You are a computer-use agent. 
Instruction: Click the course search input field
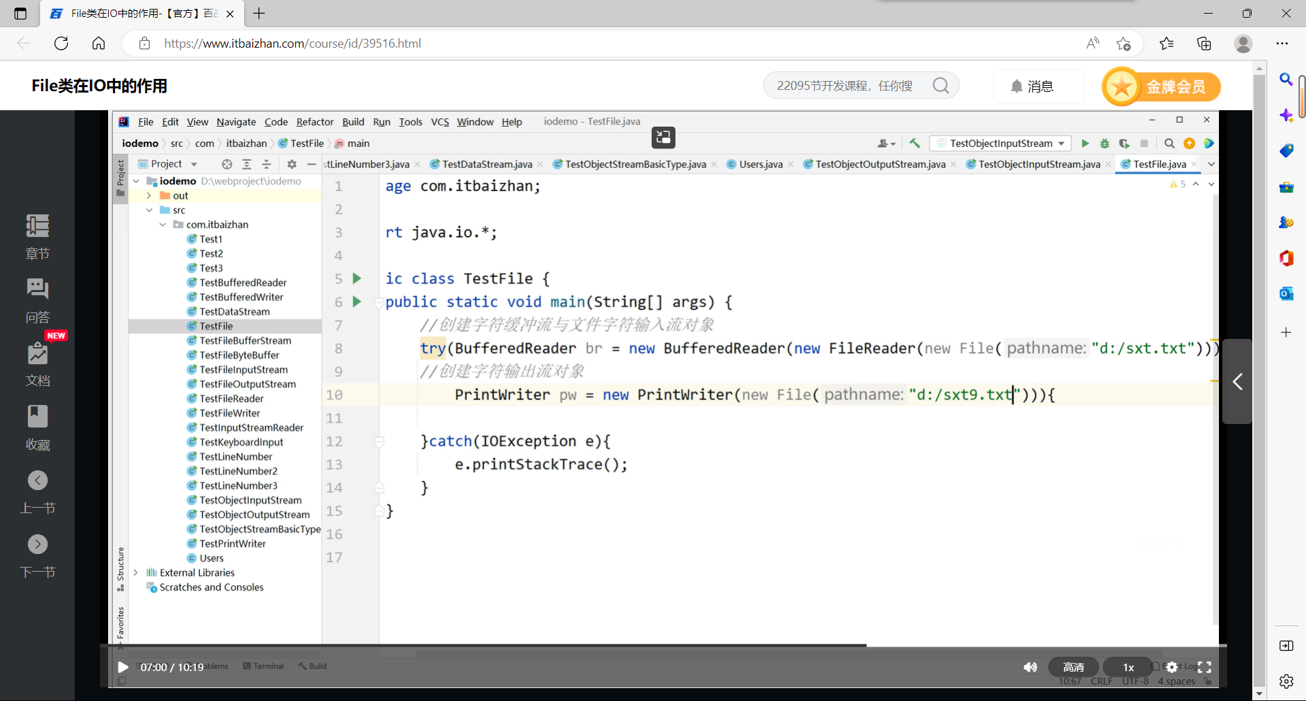pos(847,86)
